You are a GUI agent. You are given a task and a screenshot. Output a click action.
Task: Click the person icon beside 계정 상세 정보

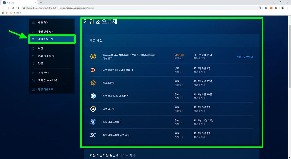pos(33,32)
